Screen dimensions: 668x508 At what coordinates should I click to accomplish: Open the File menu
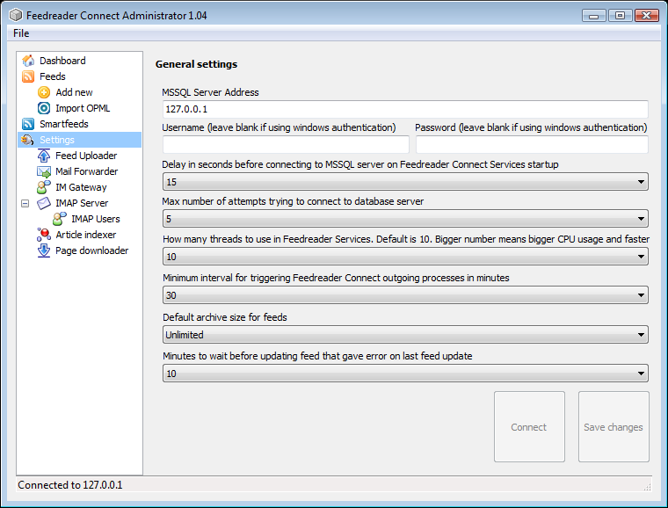pos(21,33)
